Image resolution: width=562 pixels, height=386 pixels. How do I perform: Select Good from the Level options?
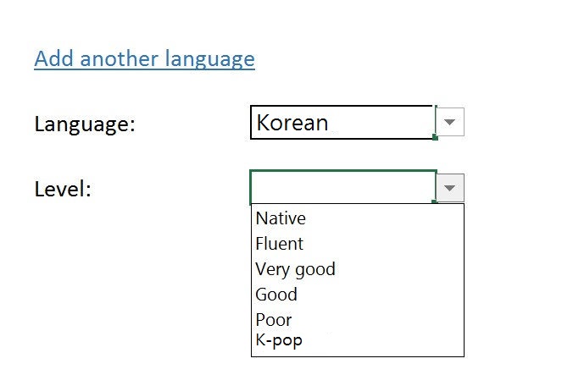point(276,295)
